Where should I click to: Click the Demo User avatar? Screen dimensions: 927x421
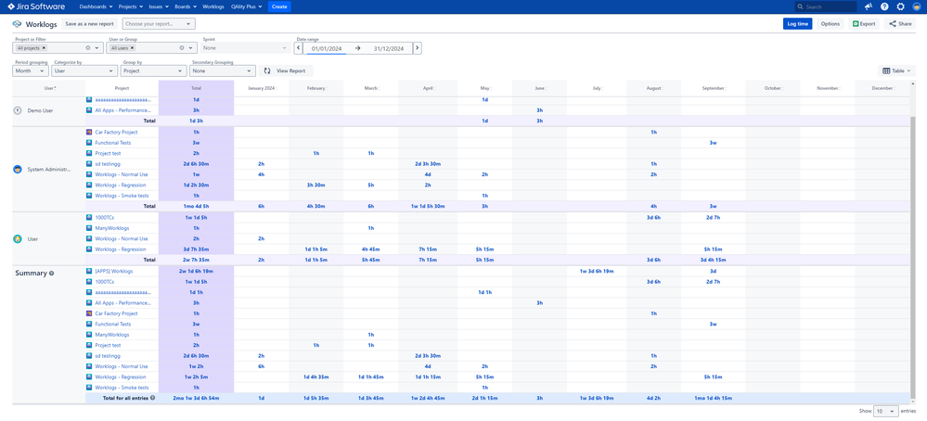(18, 110)
